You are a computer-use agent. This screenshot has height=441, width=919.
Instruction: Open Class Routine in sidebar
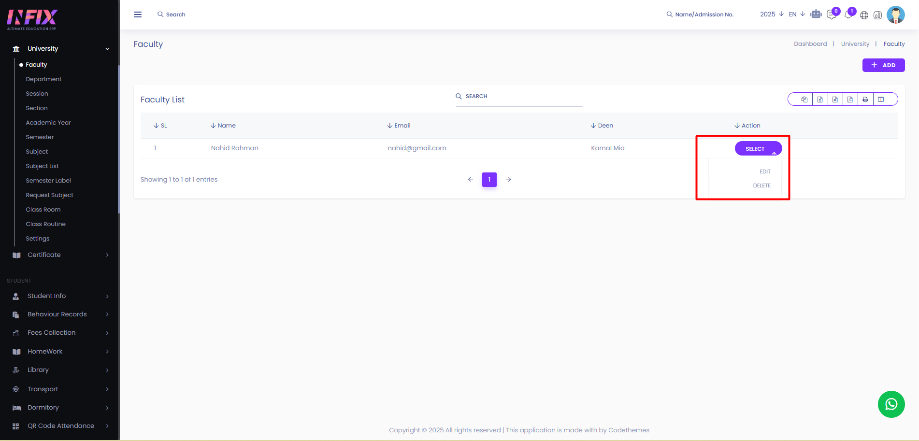point(45,224)
